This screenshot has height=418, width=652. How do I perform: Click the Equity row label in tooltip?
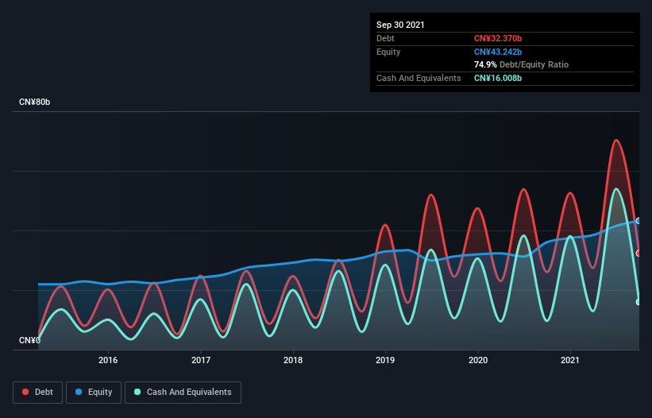tap(388, 52)
